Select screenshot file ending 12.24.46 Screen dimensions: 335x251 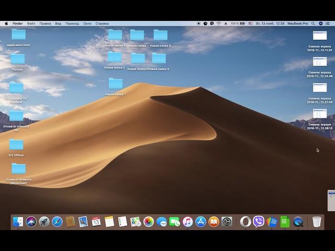click(320, 62)
